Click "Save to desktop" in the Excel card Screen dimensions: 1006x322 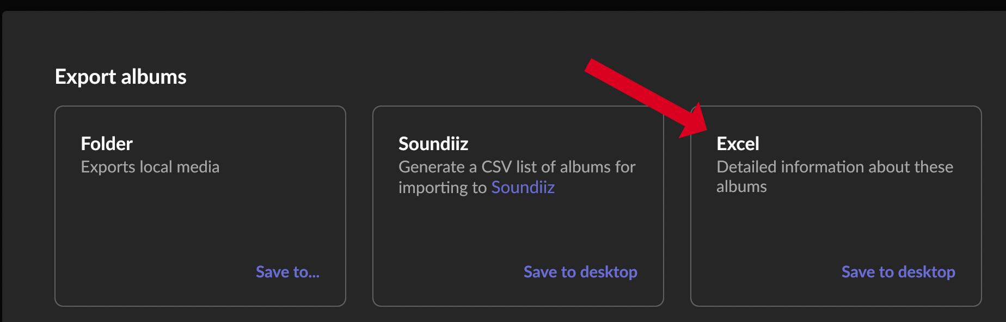pos(898,271)
